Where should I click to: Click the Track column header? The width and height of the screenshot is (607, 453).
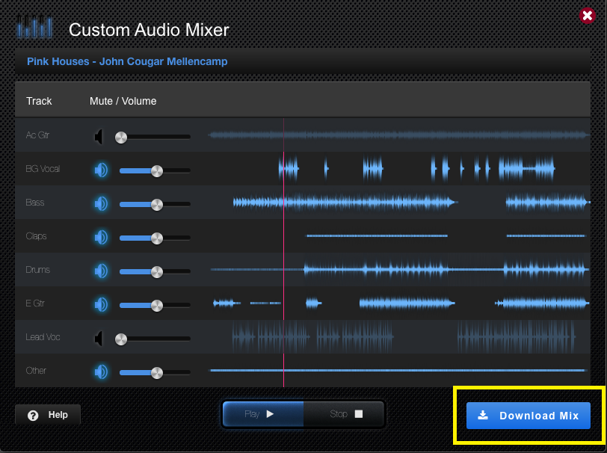point(39,101)
